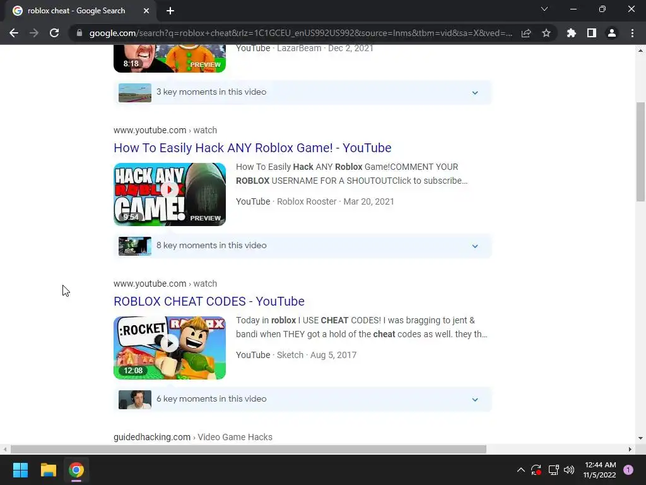Open How To Easily Hack ANY Roblox Game link
The width and height of the screenshot is (646, 485).
tap(252, 148)
